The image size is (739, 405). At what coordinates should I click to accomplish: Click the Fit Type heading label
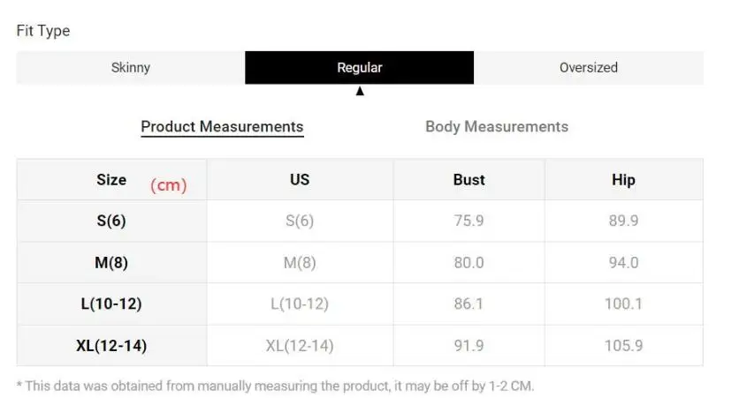point(43,31)
